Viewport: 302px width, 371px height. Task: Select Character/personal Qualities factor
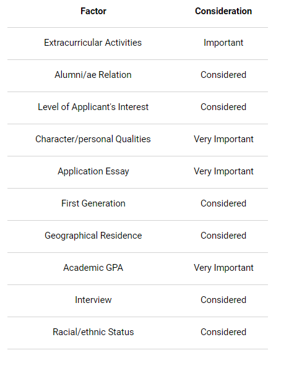[x=93, y=139]
